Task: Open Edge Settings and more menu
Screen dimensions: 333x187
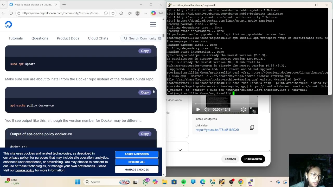Action: (x=145, y=13)
